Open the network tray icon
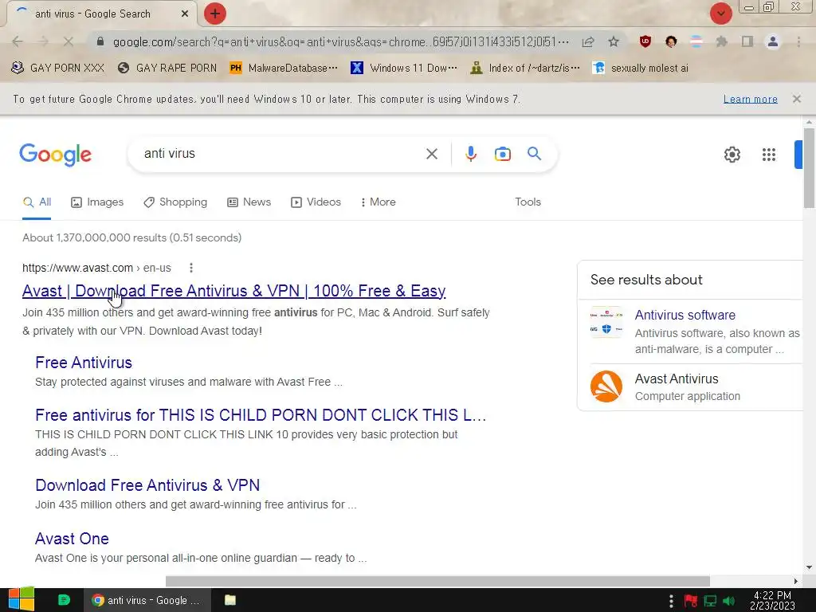The width and height of the screenshot is (816, 612). click(x=710, y=601)
